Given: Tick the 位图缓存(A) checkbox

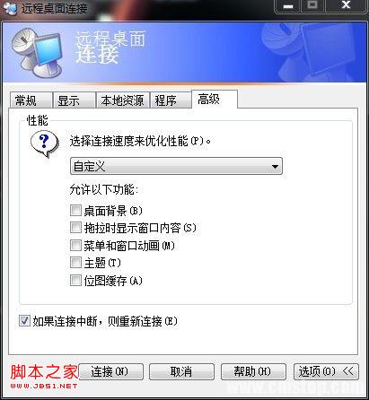Looking at the screenshot, I should click(75, 281).
